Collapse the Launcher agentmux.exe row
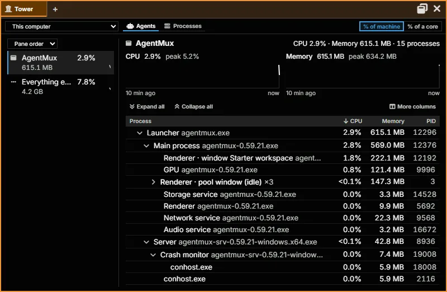447x292 pixels. [x=140, y=133]
